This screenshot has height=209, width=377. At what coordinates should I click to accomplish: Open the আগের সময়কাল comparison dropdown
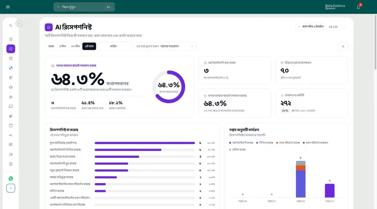165,46
